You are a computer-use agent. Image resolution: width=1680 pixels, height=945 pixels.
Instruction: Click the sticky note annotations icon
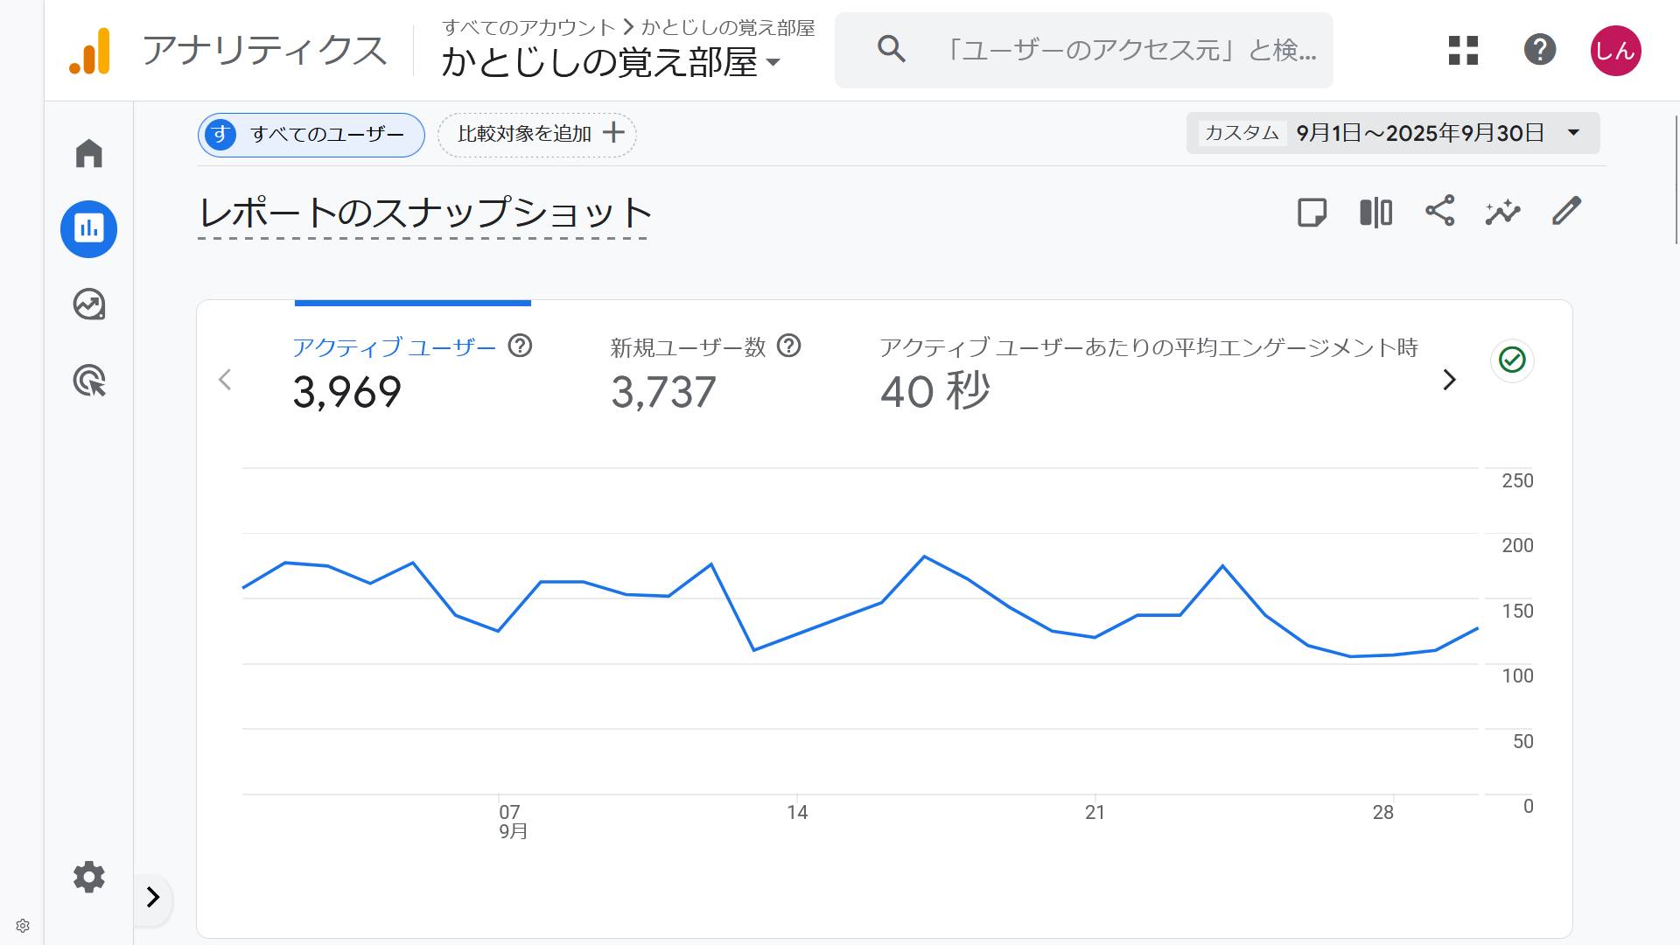(x=1312, y=212)
